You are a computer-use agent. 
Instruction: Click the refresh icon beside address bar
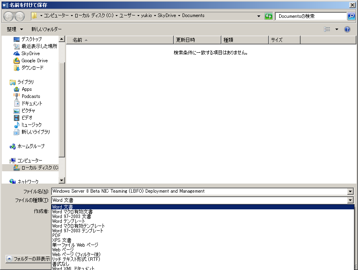[x=269, y=16]
